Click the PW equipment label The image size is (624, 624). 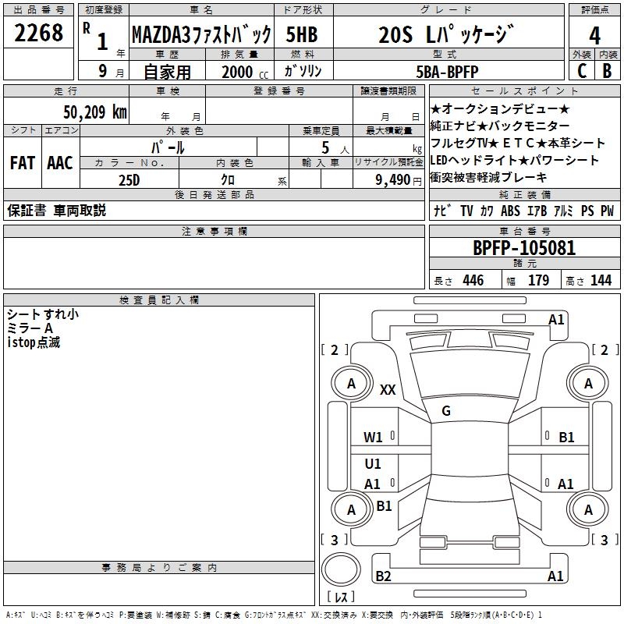tap(608, 211)
